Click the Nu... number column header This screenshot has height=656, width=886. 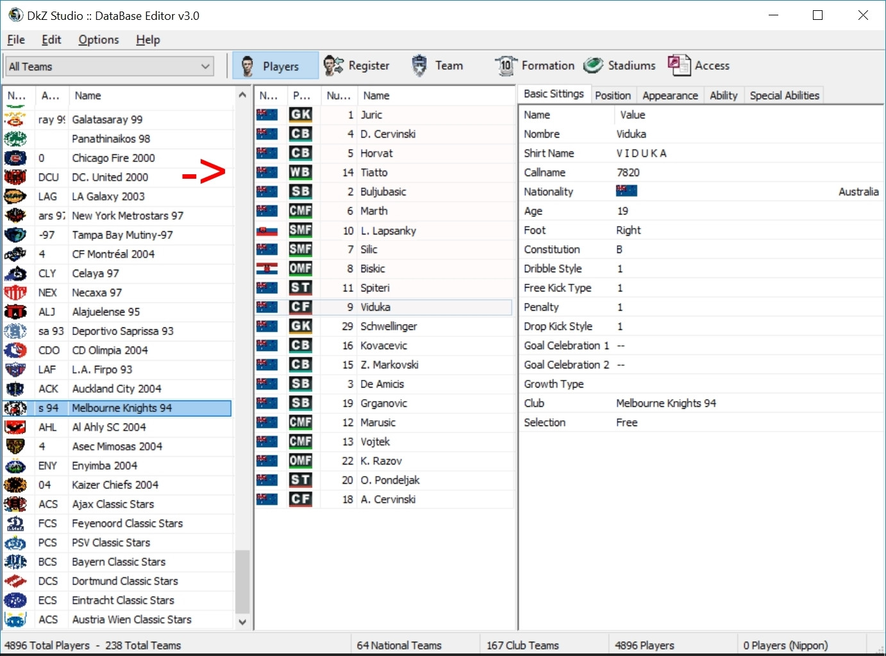point(339,95)
